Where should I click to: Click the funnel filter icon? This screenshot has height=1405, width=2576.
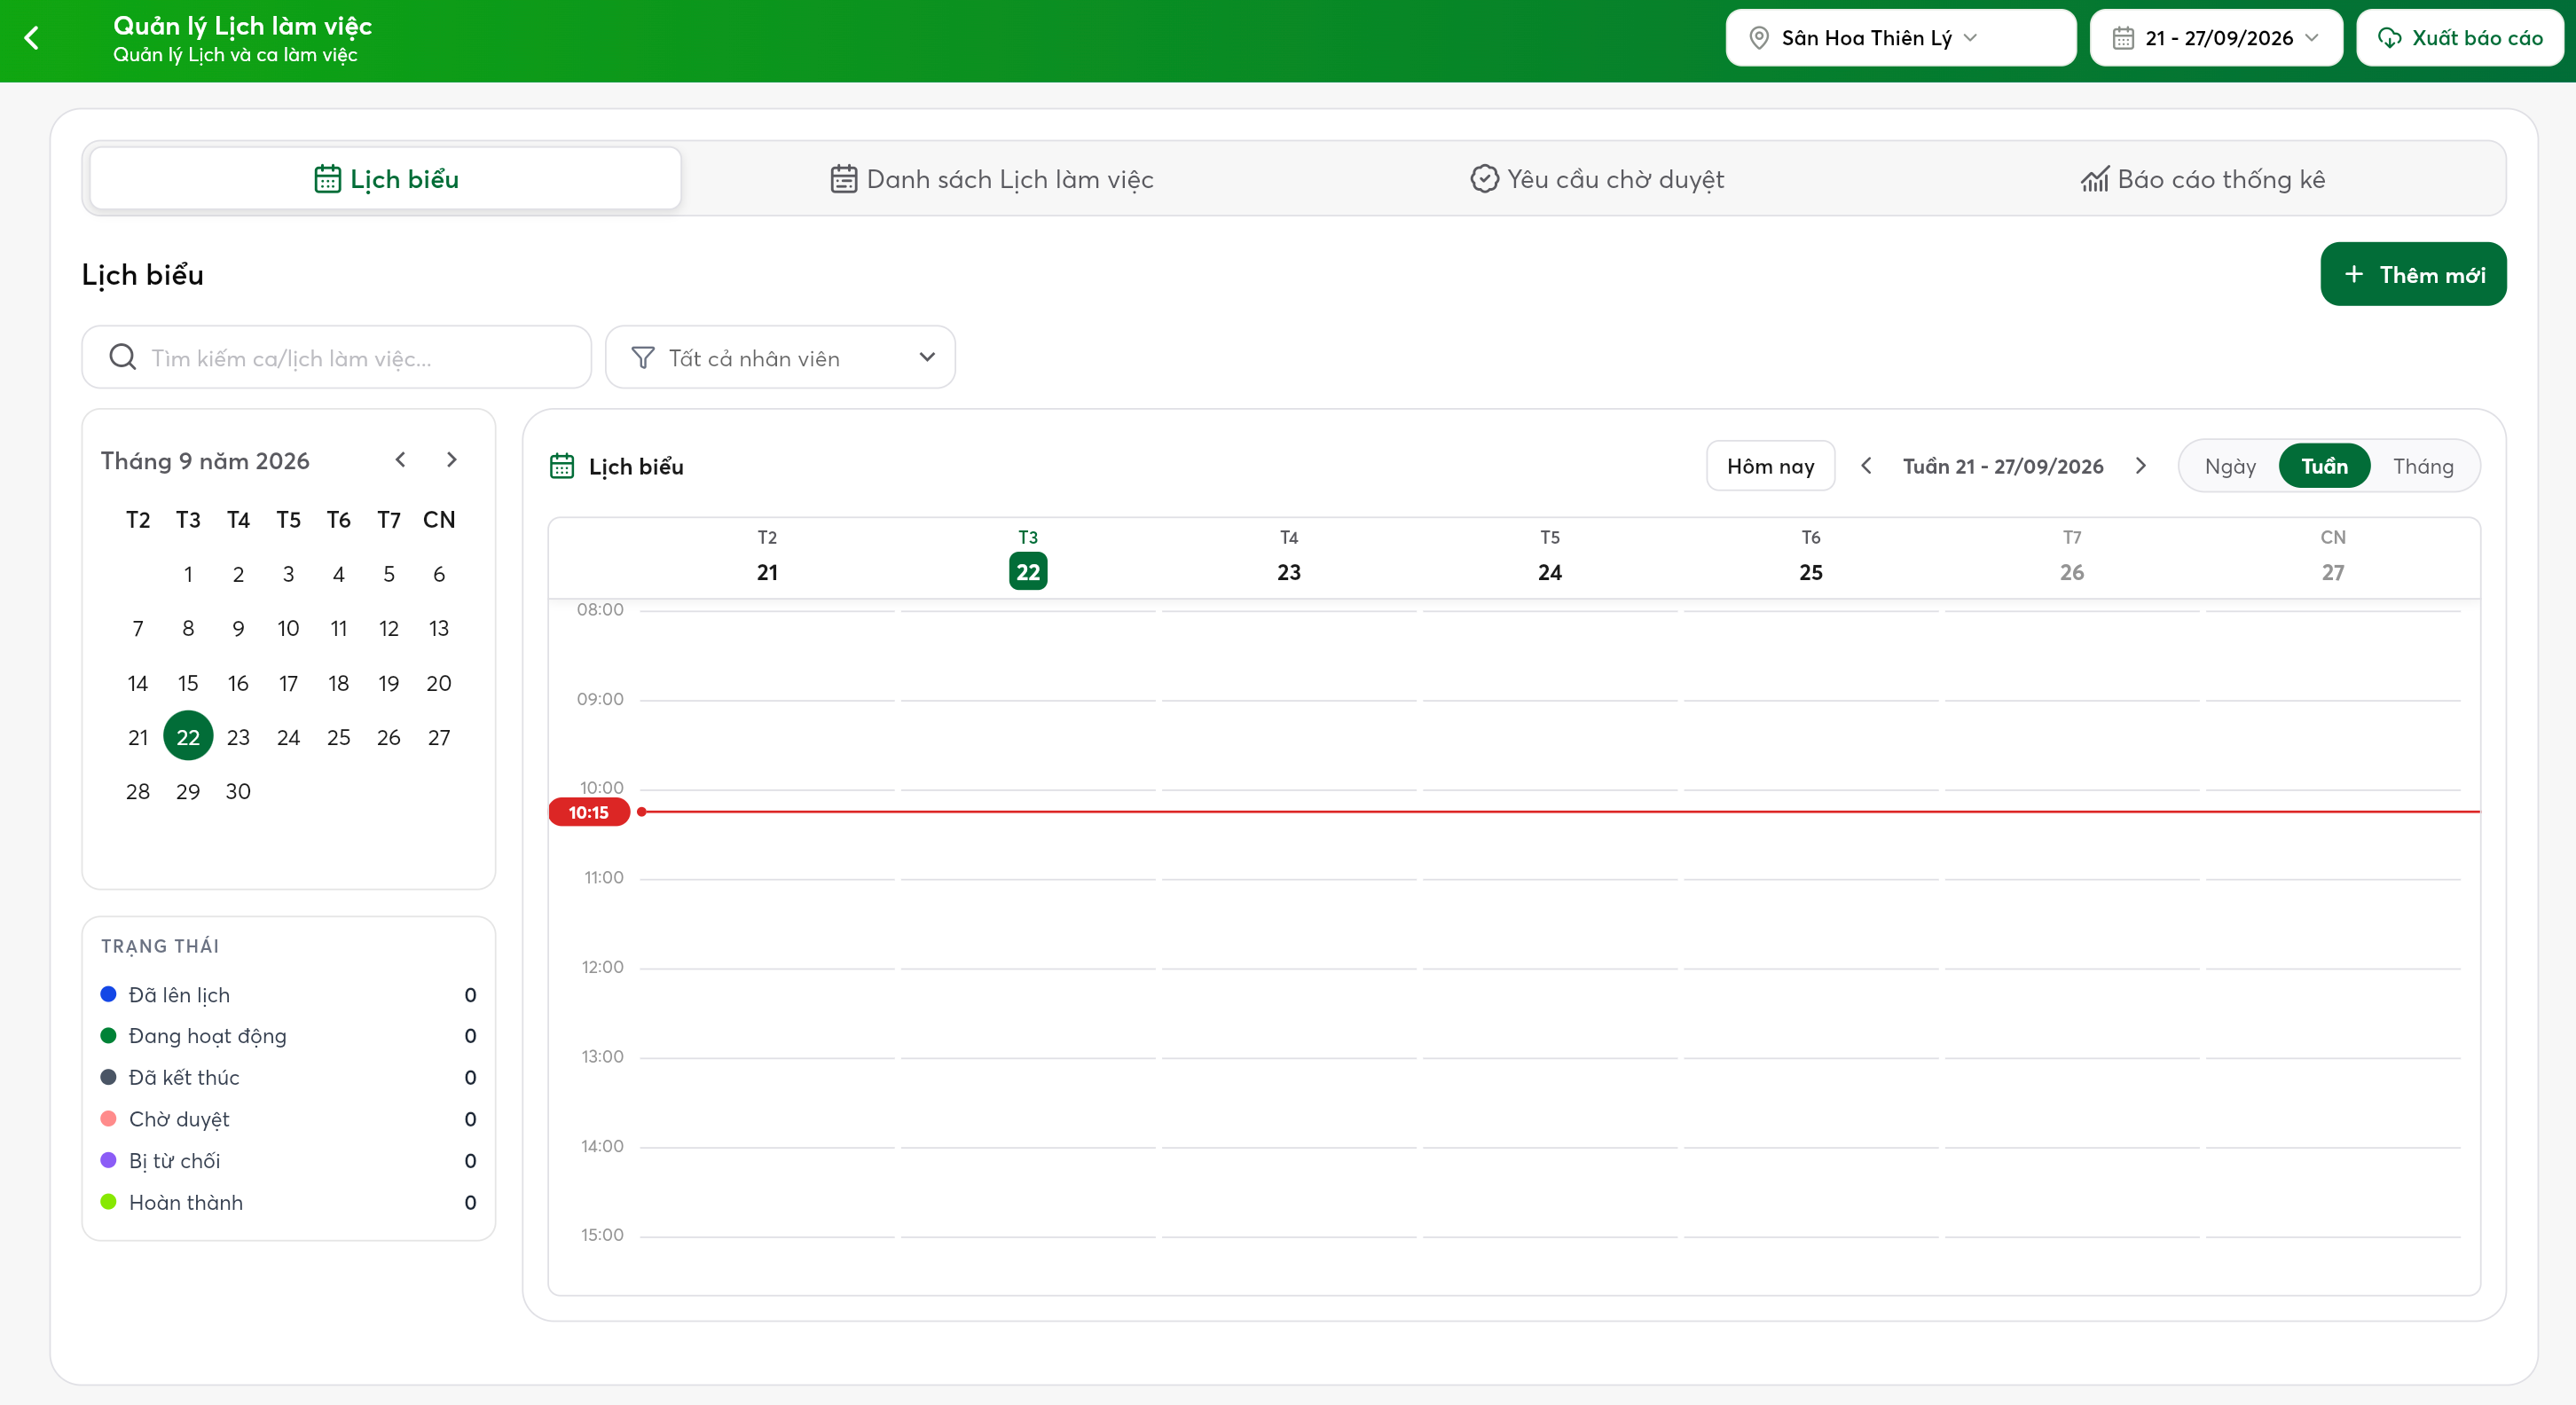point(643,358)
